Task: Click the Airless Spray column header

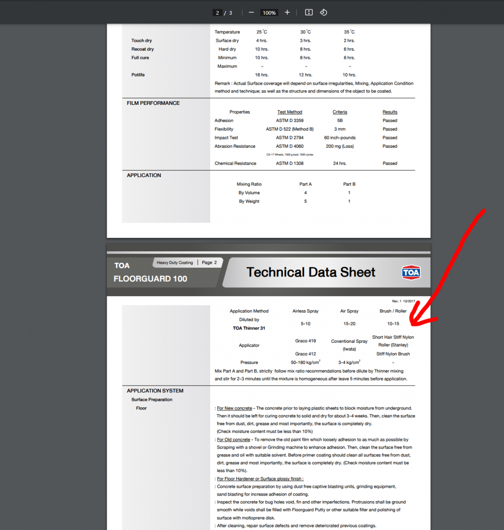Action: point(305,311)
